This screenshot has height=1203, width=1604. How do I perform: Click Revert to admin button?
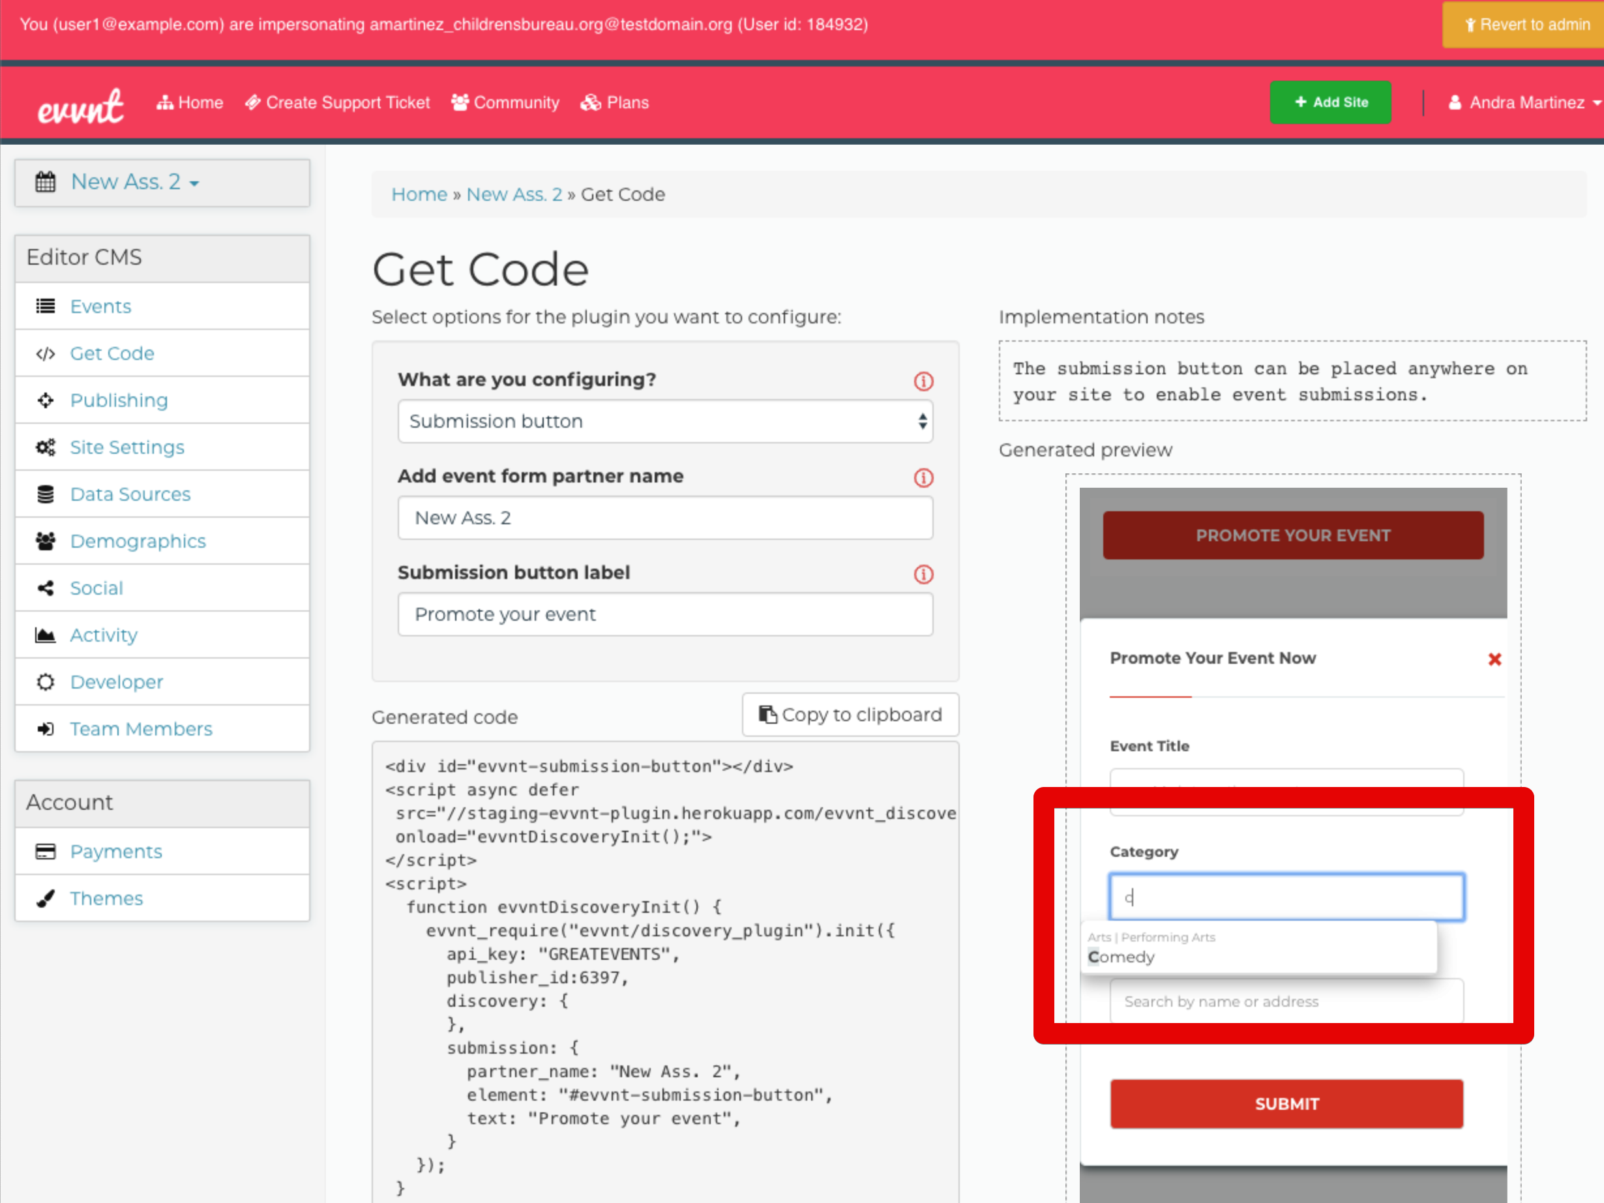(x=1525, y=25)
